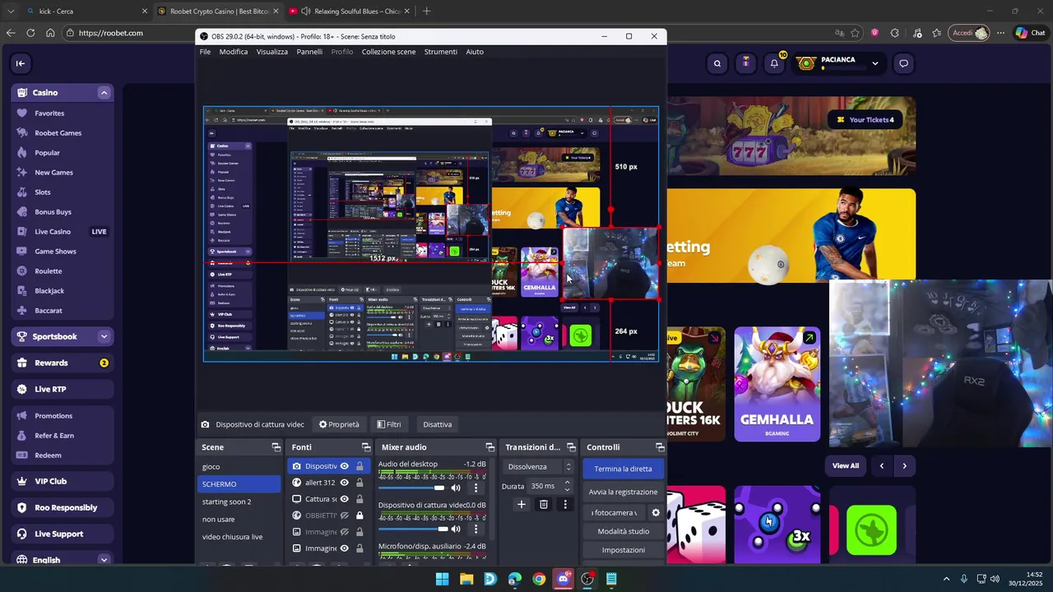
Task: Open OBS Pannelli menu
Action: pos(309,52)
